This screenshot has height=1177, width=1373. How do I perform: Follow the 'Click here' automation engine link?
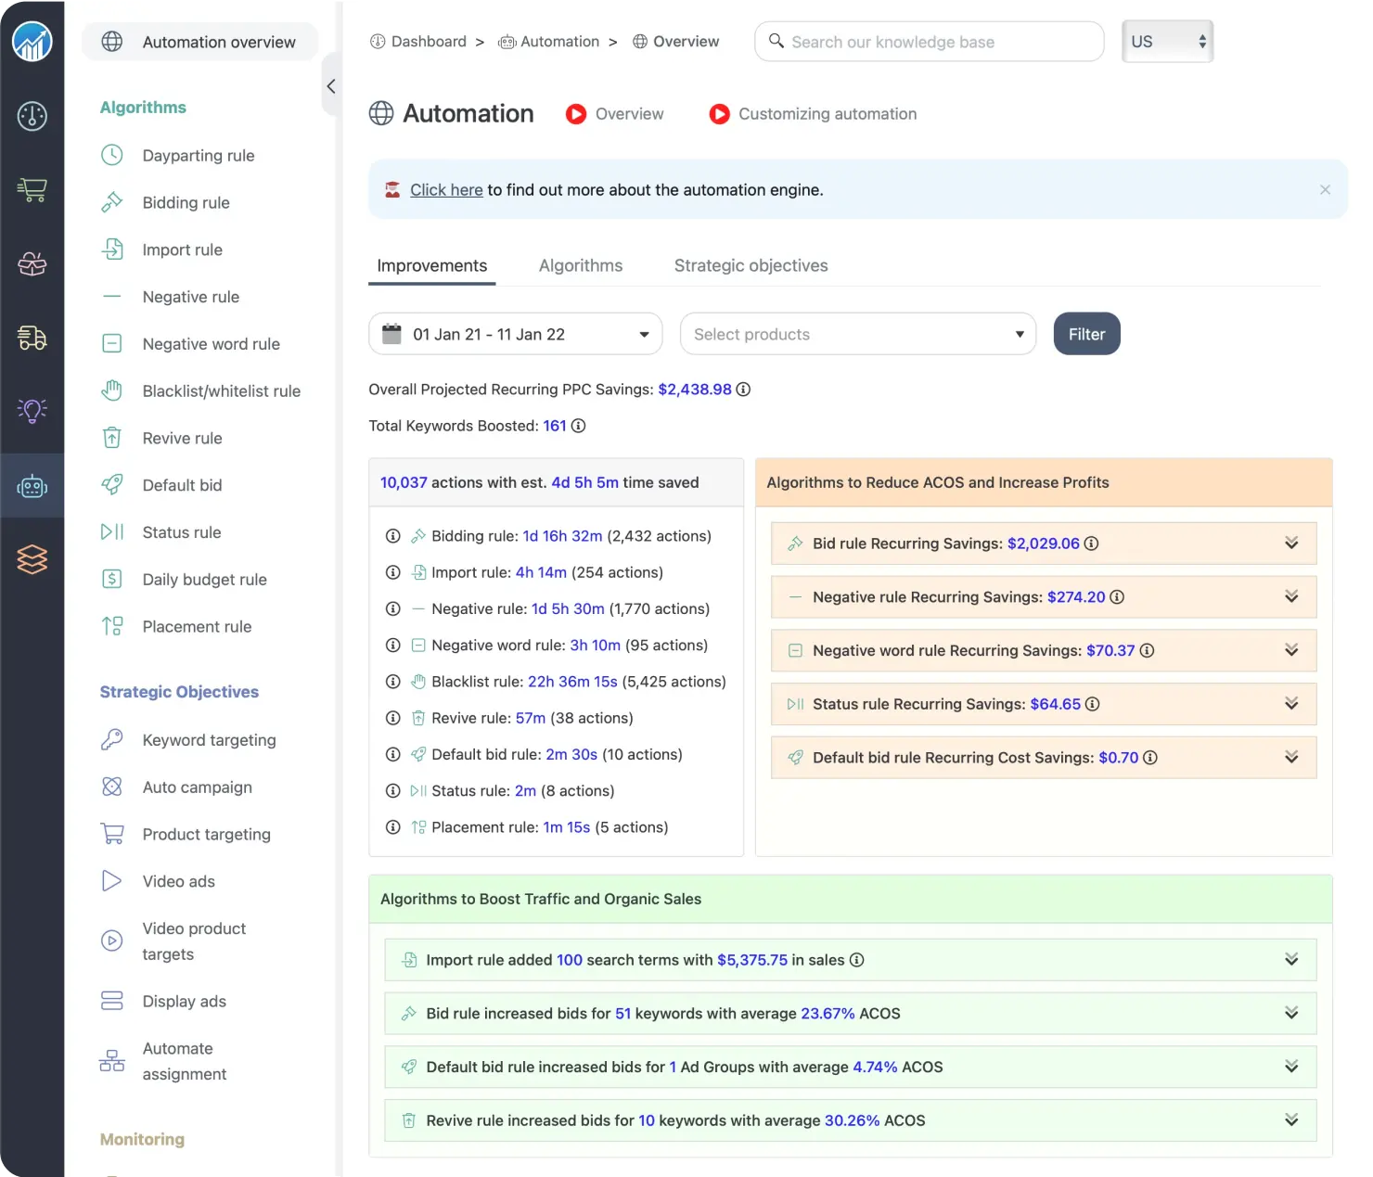tap(446, 190)
